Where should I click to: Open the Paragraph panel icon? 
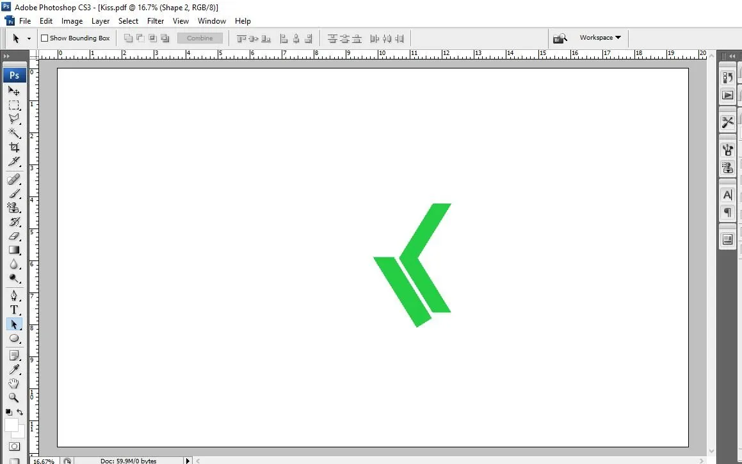[728, 212]
